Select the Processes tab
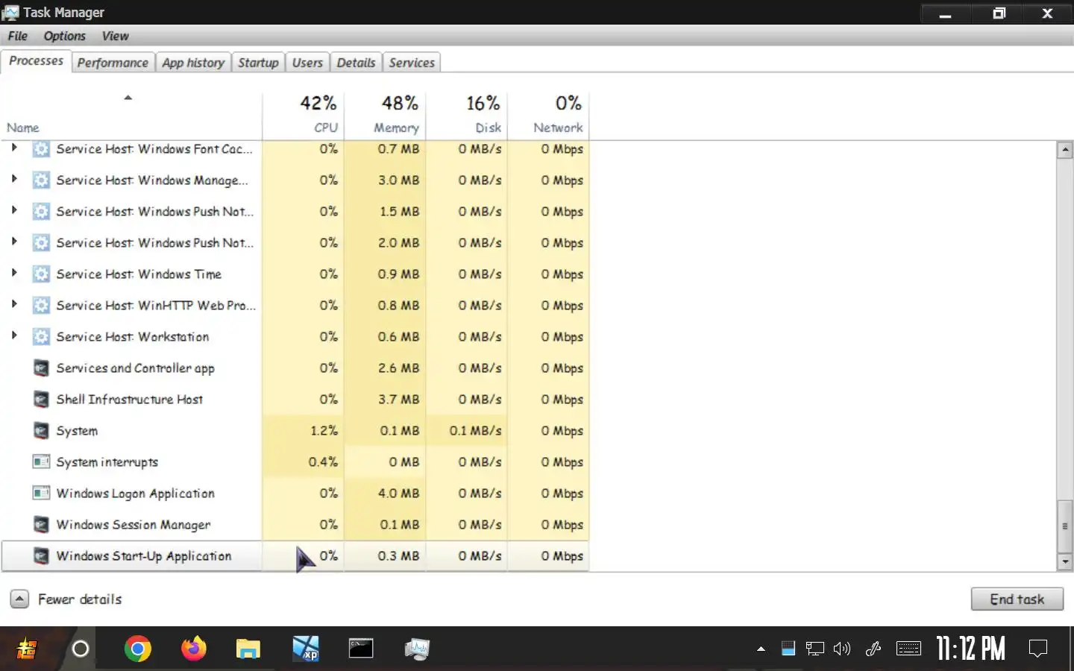 [36, 61]
